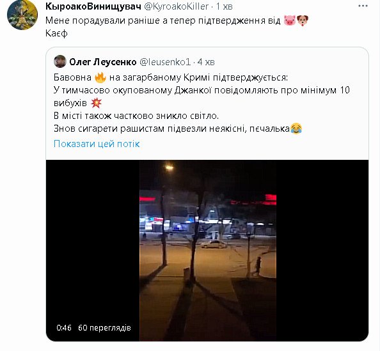Open the Показати цей потік link

pos(97,144)
